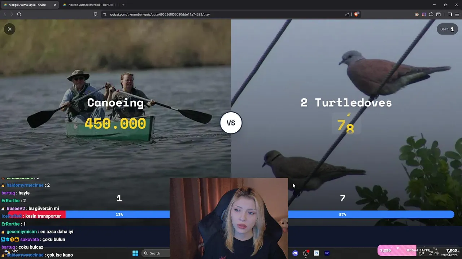Reload the quizei page
The width and height of the screenshot is (462, 259).
click(19, 14)
